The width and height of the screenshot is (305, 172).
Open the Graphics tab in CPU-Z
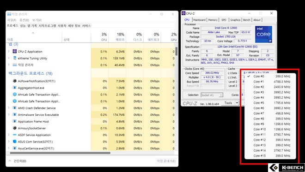[235, 20]
